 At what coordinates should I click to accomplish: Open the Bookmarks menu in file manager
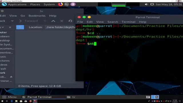(x=37, y=16)
